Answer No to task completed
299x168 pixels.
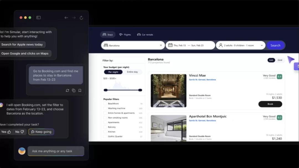point(20,132)
